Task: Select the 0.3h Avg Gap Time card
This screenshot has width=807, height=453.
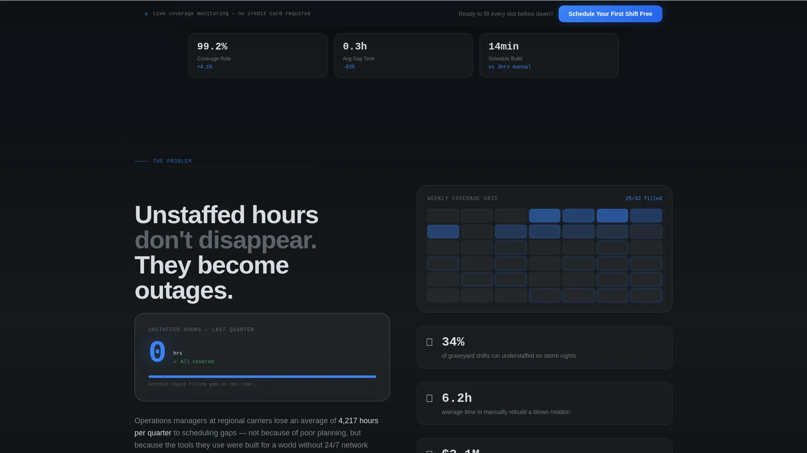Action: click(x=403, y=55)
